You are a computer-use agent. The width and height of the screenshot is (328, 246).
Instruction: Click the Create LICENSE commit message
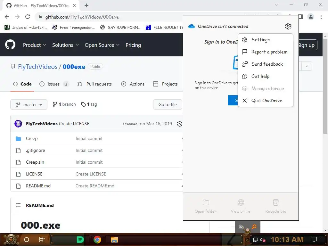click(74, 124)
